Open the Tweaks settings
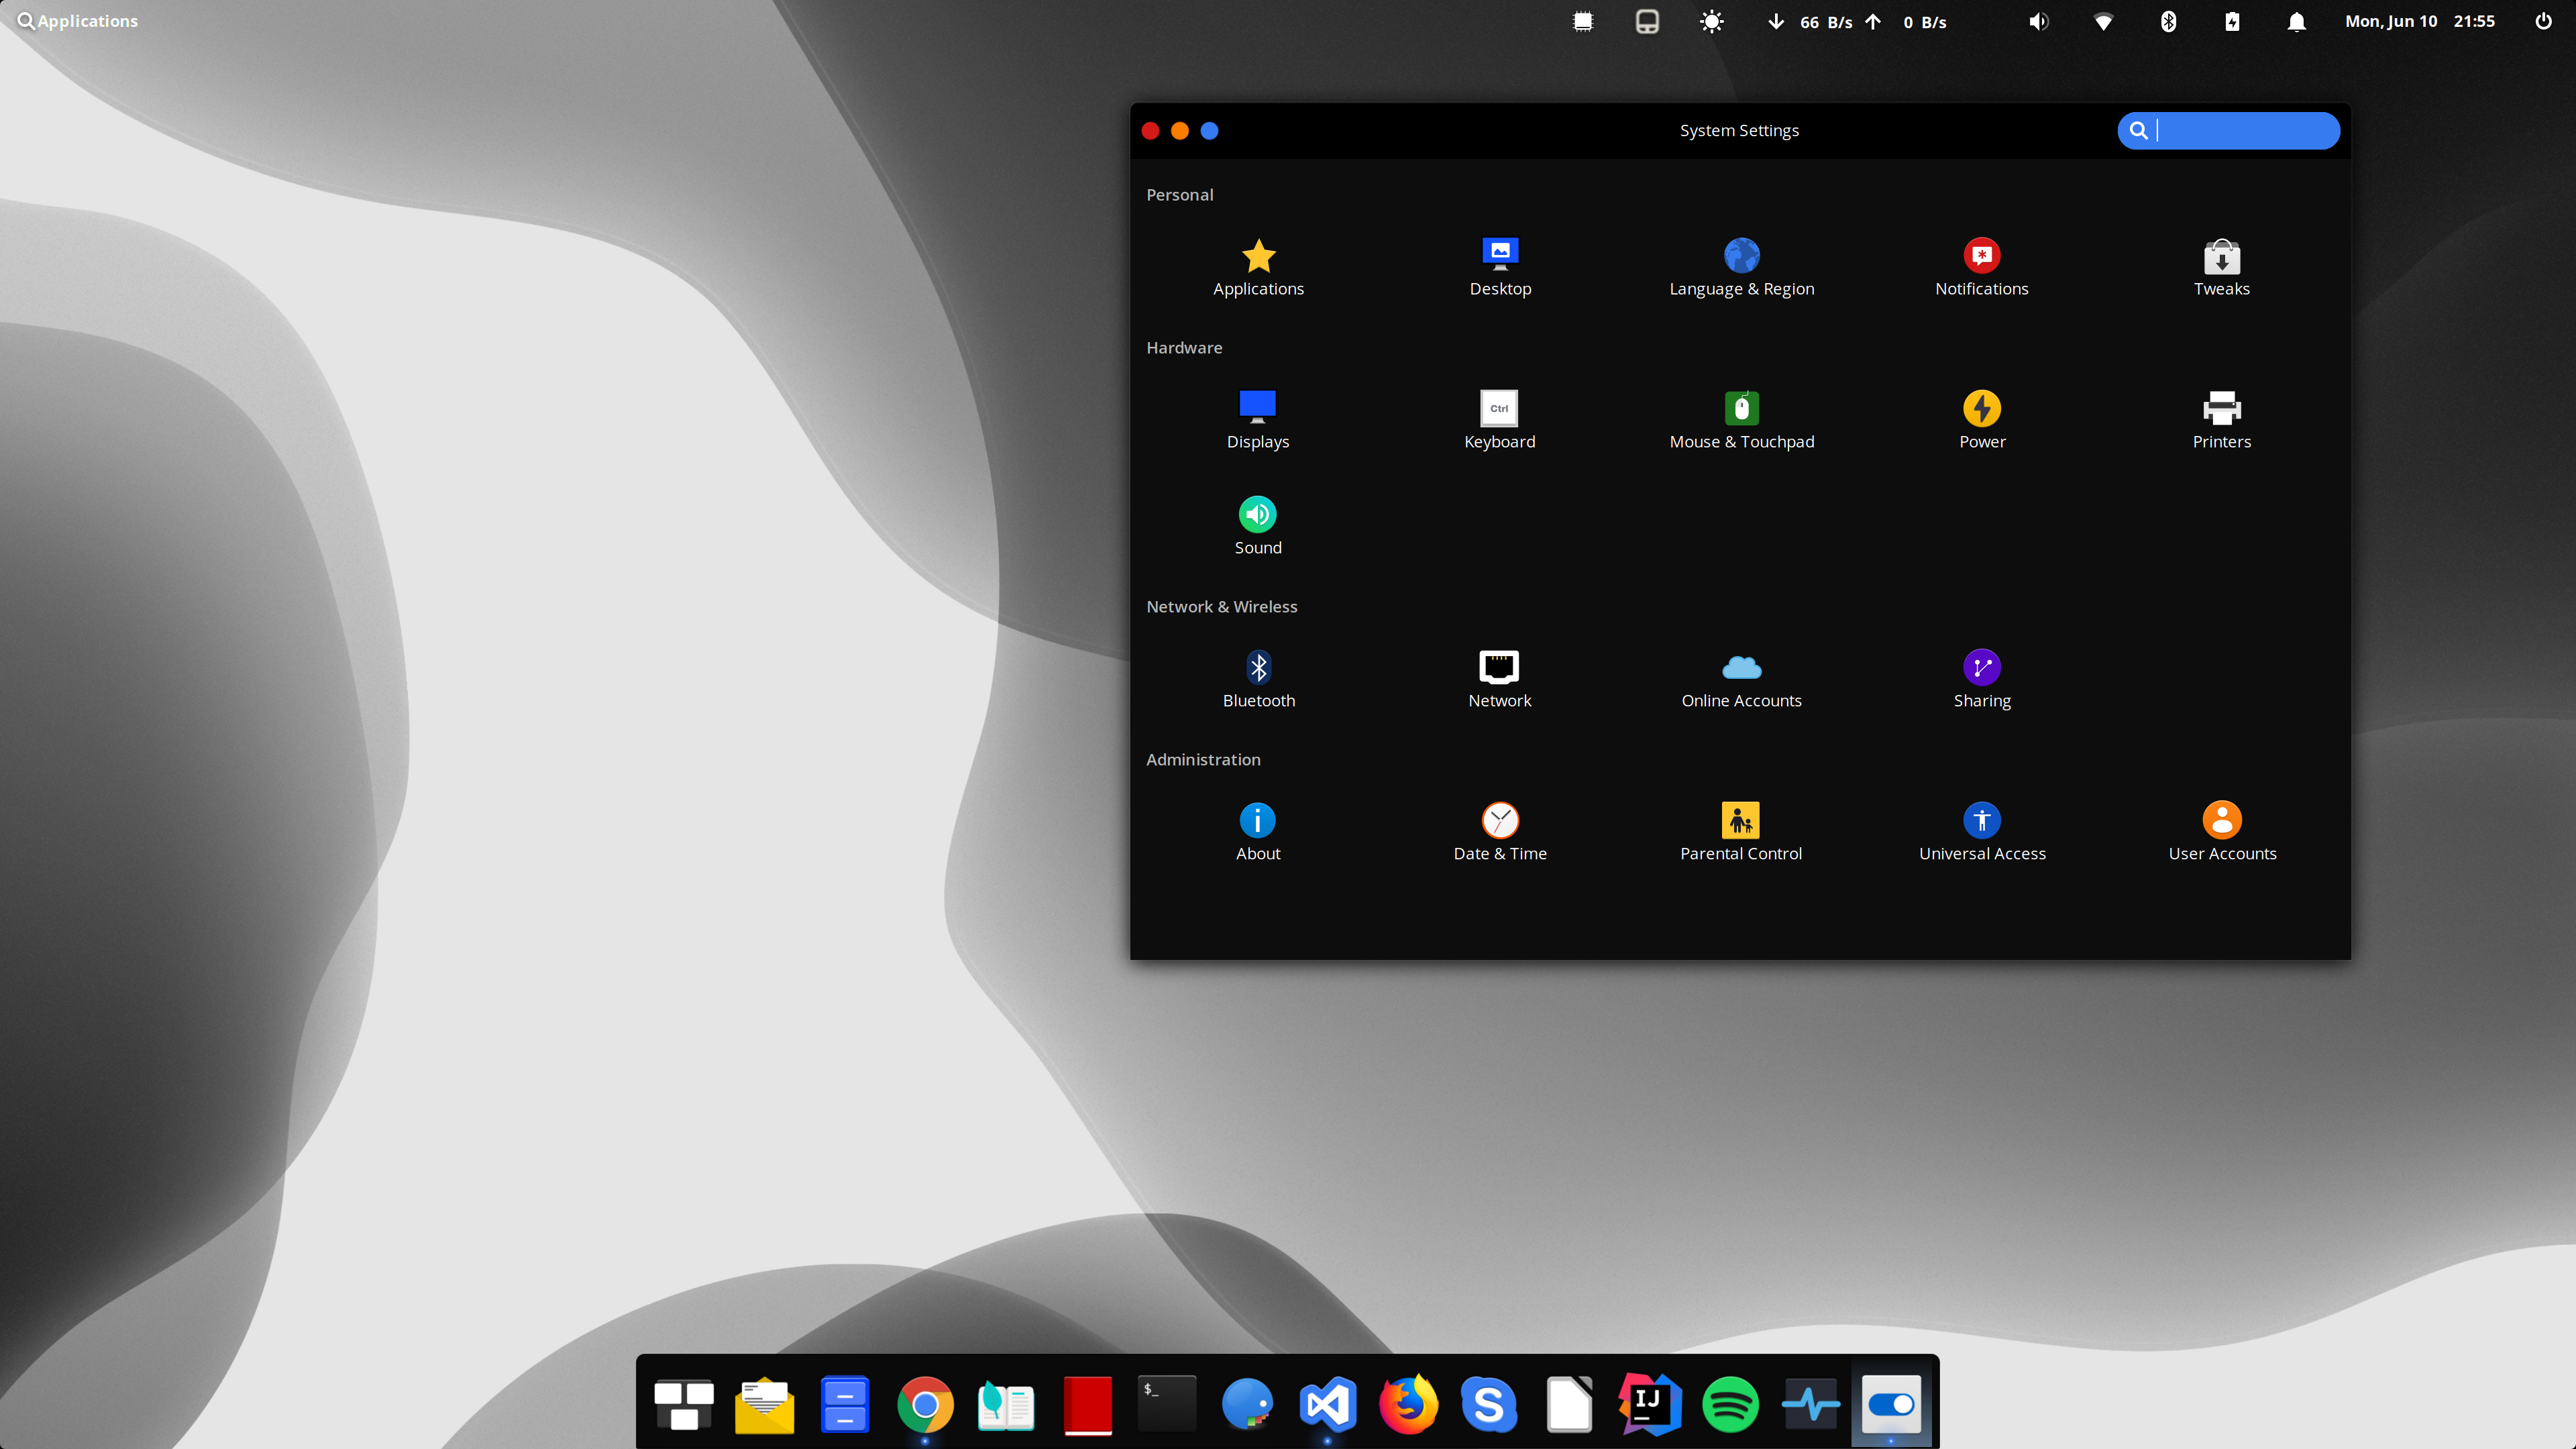The width and height of the screenshot is (2576, 1449). coord(2221,266)
